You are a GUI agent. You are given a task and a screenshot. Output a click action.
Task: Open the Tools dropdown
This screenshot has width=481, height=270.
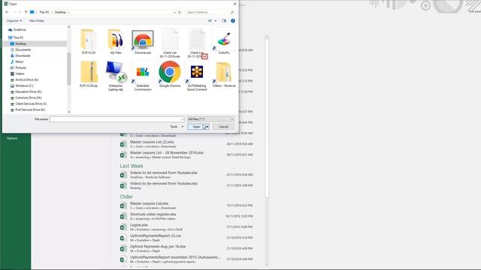coord(177,127)
